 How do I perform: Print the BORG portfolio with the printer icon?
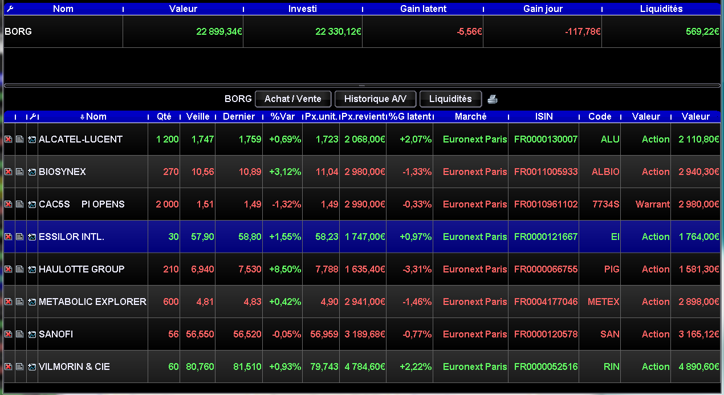point(493,99)
